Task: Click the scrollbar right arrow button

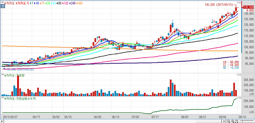Action: 224,121
